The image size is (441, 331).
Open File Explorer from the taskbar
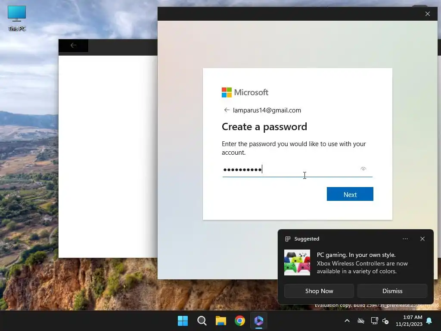click(221, 321)
